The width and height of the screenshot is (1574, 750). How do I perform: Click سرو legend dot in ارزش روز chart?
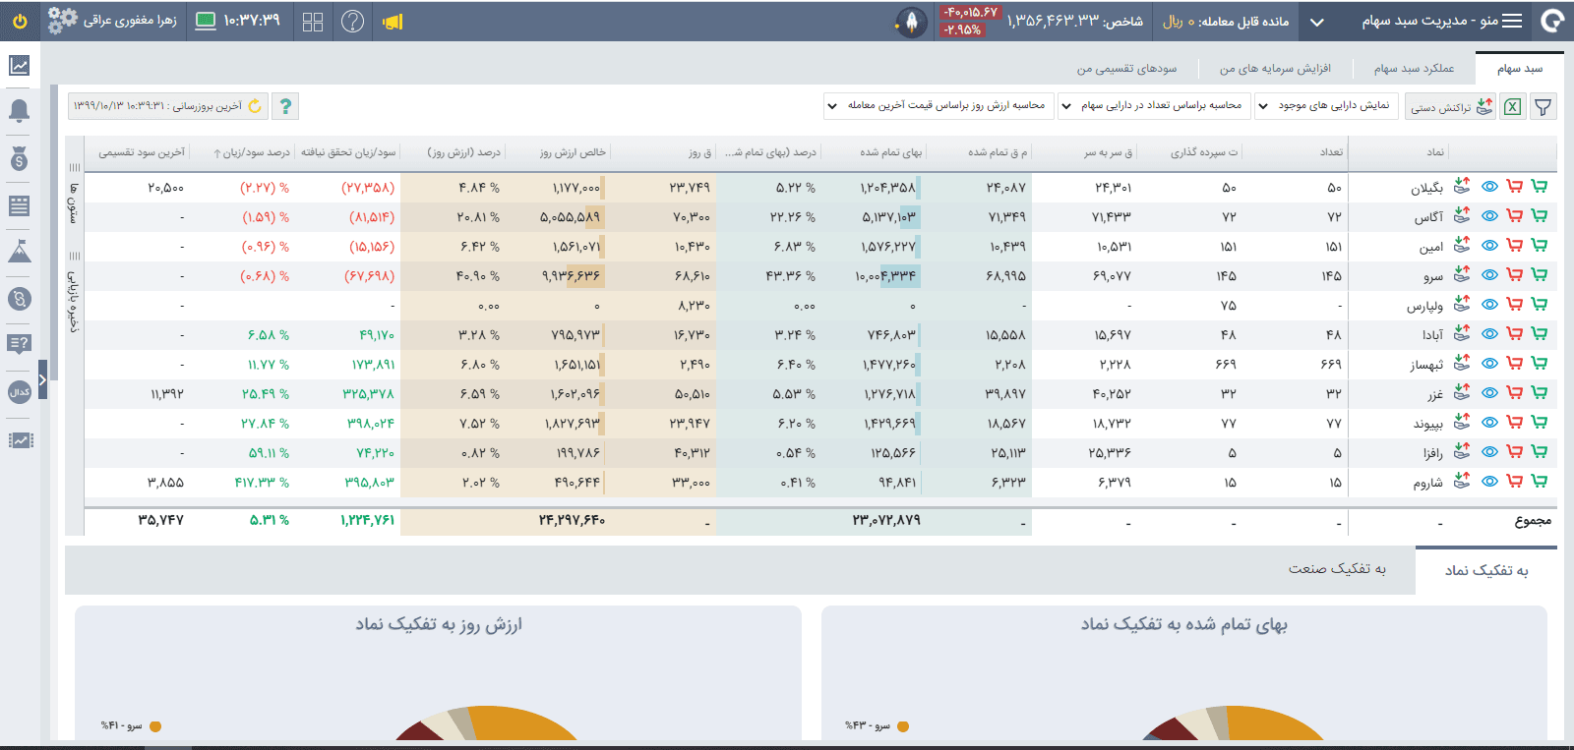click(154, 726)
